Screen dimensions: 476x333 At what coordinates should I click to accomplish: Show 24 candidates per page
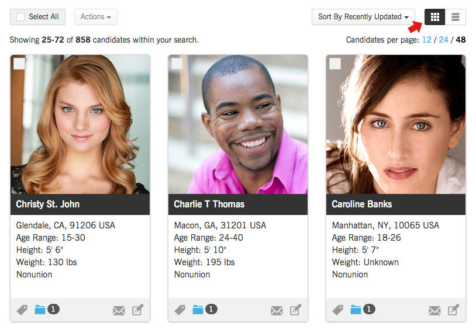(x=443, y=40)
